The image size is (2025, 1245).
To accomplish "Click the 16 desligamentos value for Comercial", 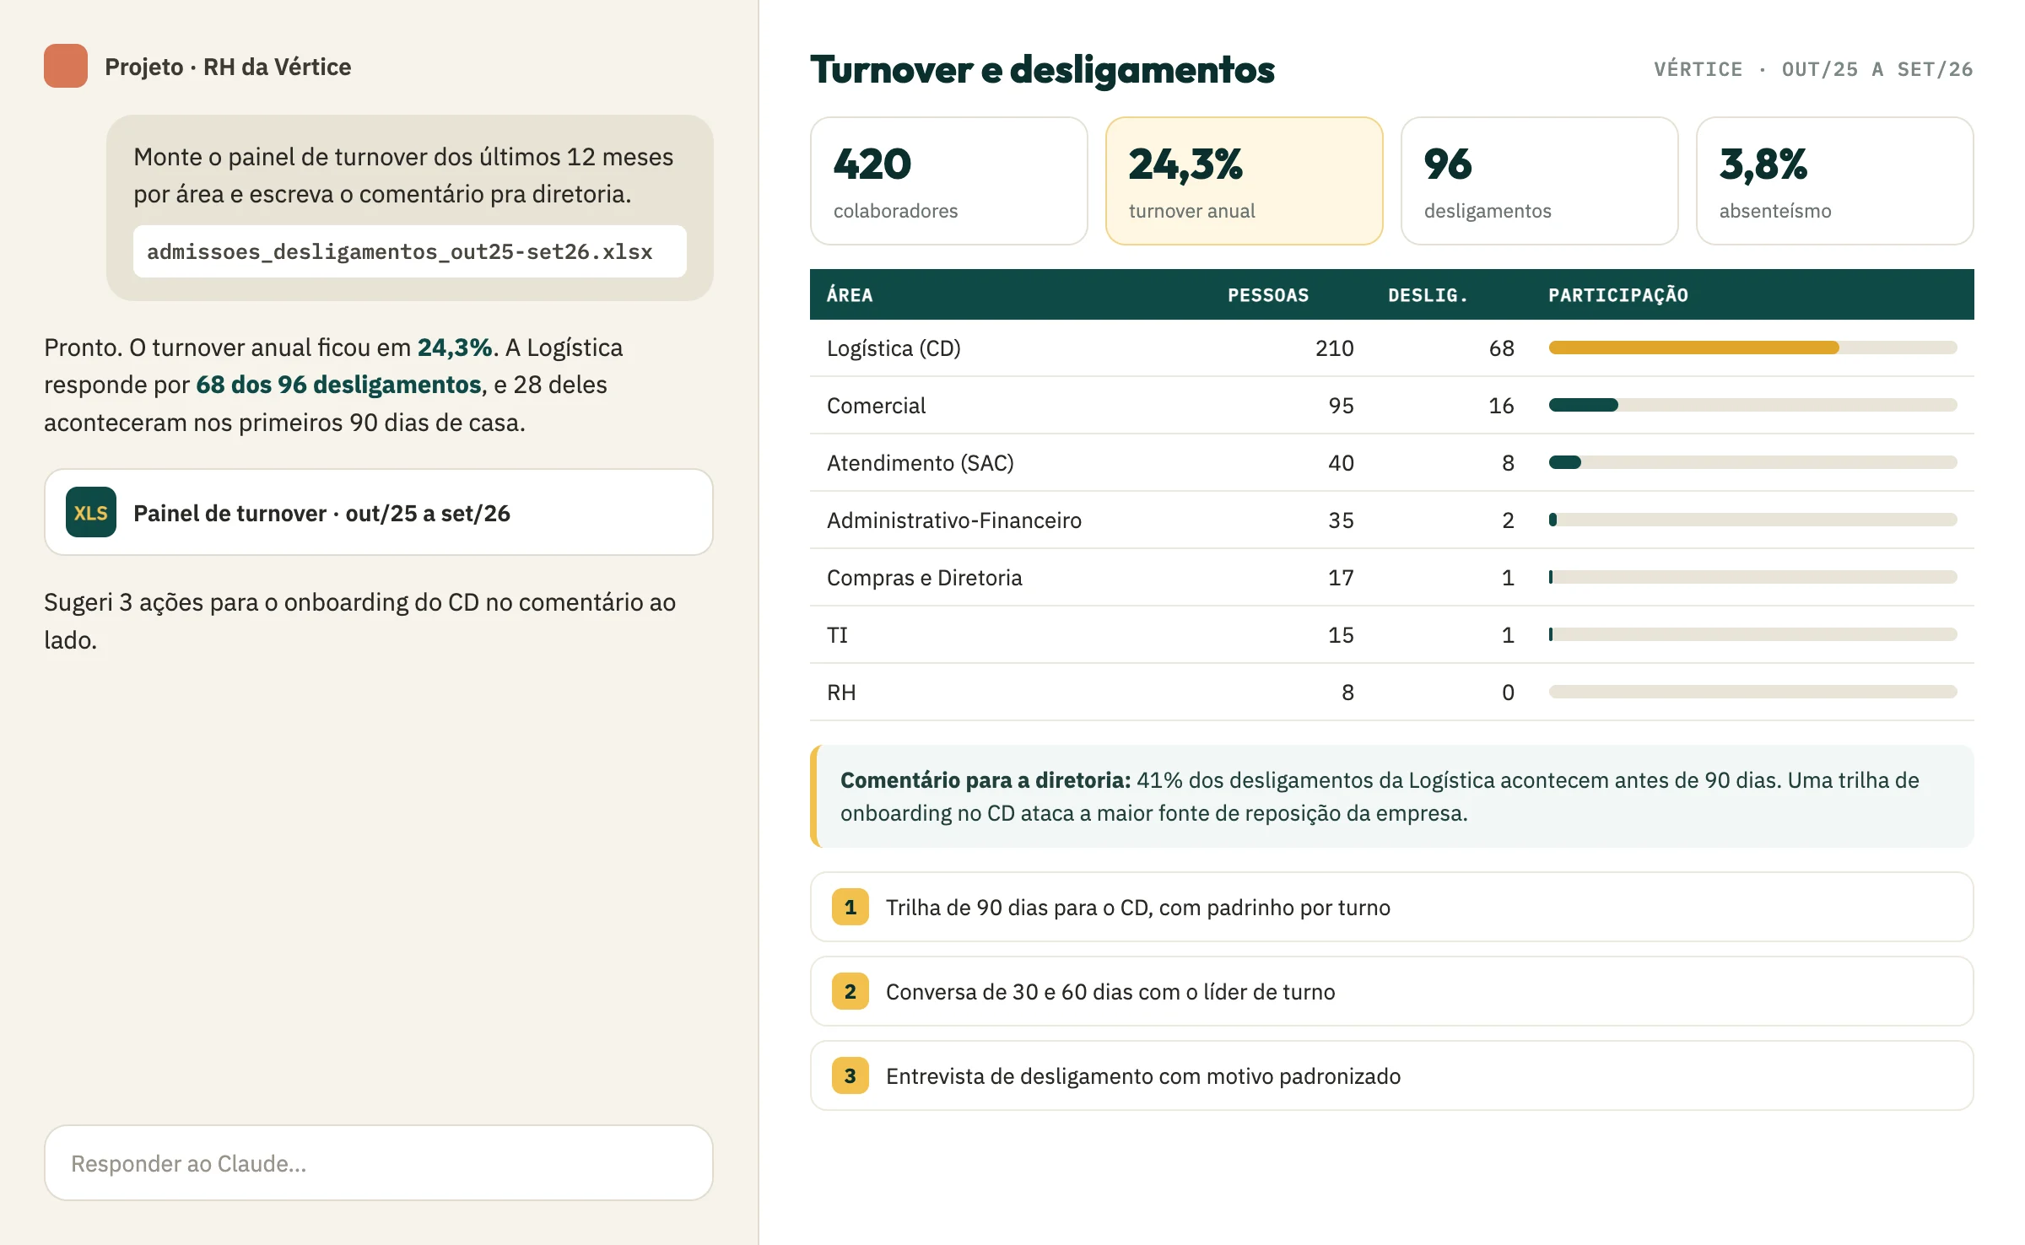I will (1501, 406).
